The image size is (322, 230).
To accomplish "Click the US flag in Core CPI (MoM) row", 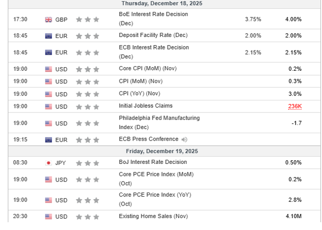I will click(49, 69).
